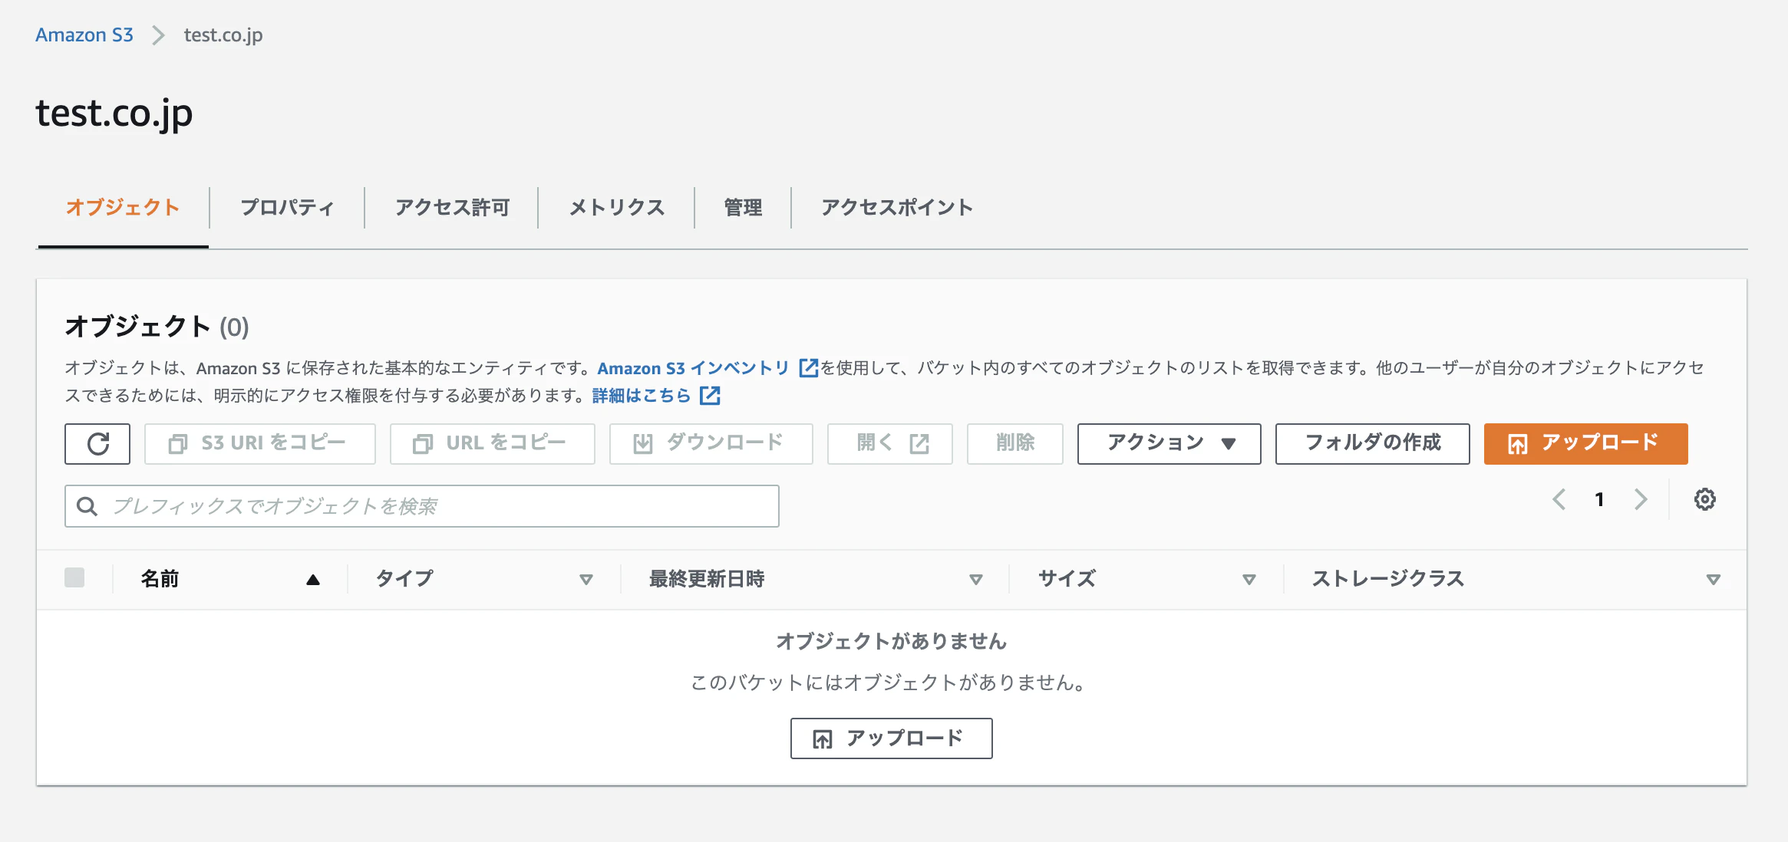This screenshot has width=1788, height=842.
Task: Click test.co.jp breadcrumb text
Action: pyautogui.click(x=223, y=35)
